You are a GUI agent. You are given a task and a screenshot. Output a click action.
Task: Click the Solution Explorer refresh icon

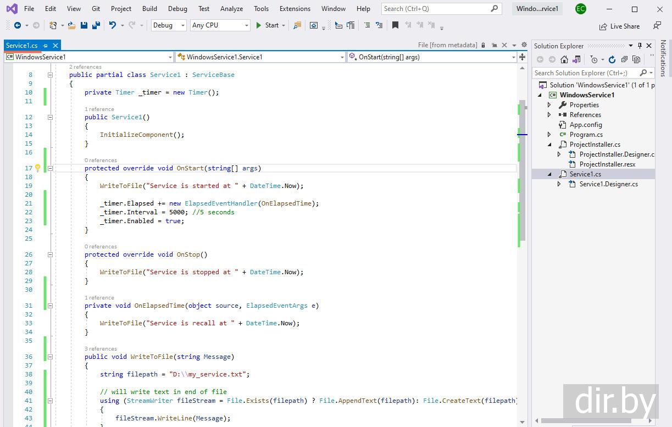(612, 59)
